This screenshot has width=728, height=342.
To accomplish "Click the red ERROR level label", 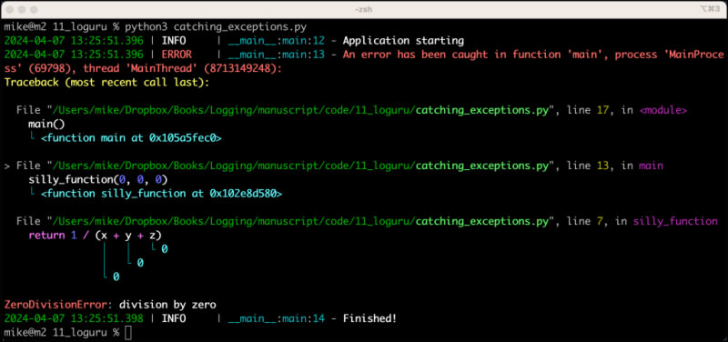I will tap(177, 55).
